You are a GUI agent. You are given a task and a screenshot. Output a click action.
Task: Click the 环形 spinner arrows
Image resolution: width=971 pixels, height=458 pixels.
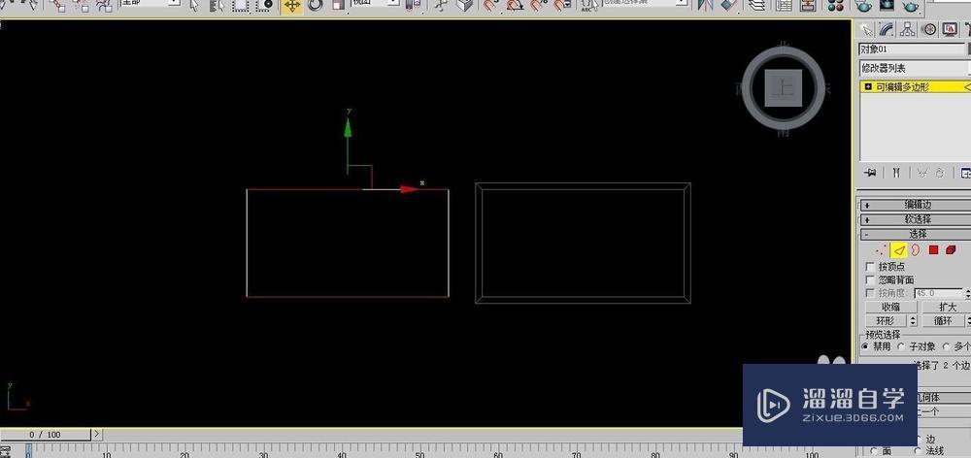(x=913, y=321)
